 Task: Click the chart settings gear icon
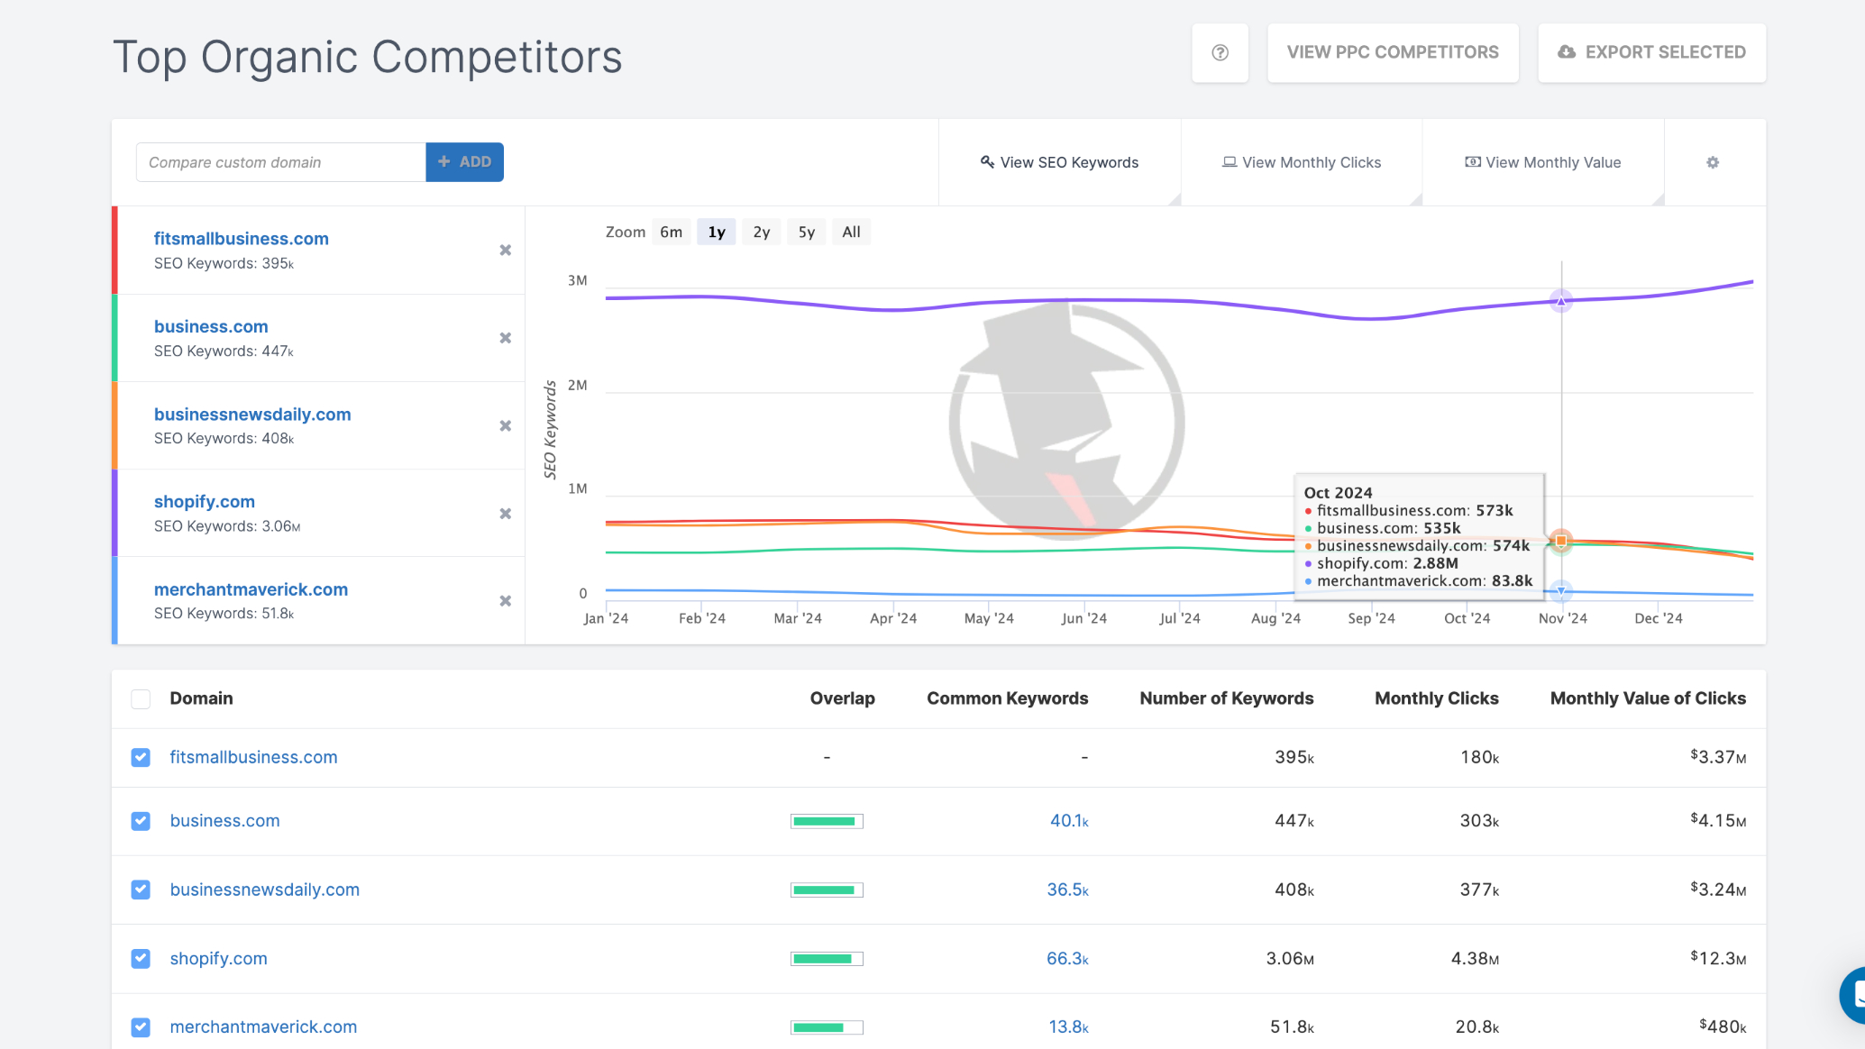coord(1713,162)
